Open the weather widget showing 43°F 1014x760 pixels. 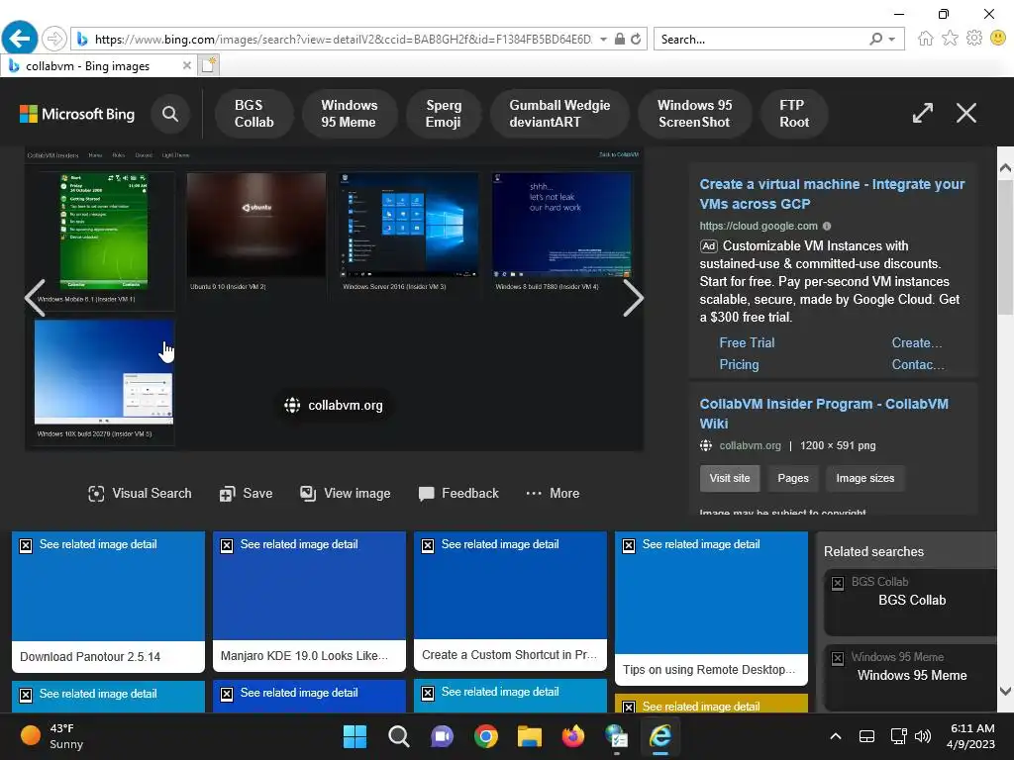click(x=51, y=736)
